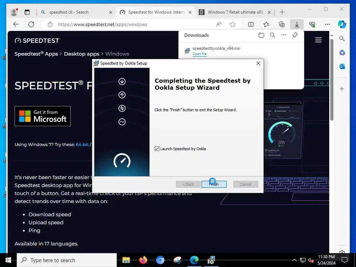Image resolution: width=356 pixels, height=267 pixels.
Task: Toggle split screen icon in toolbar
Action: coord(251,24)
